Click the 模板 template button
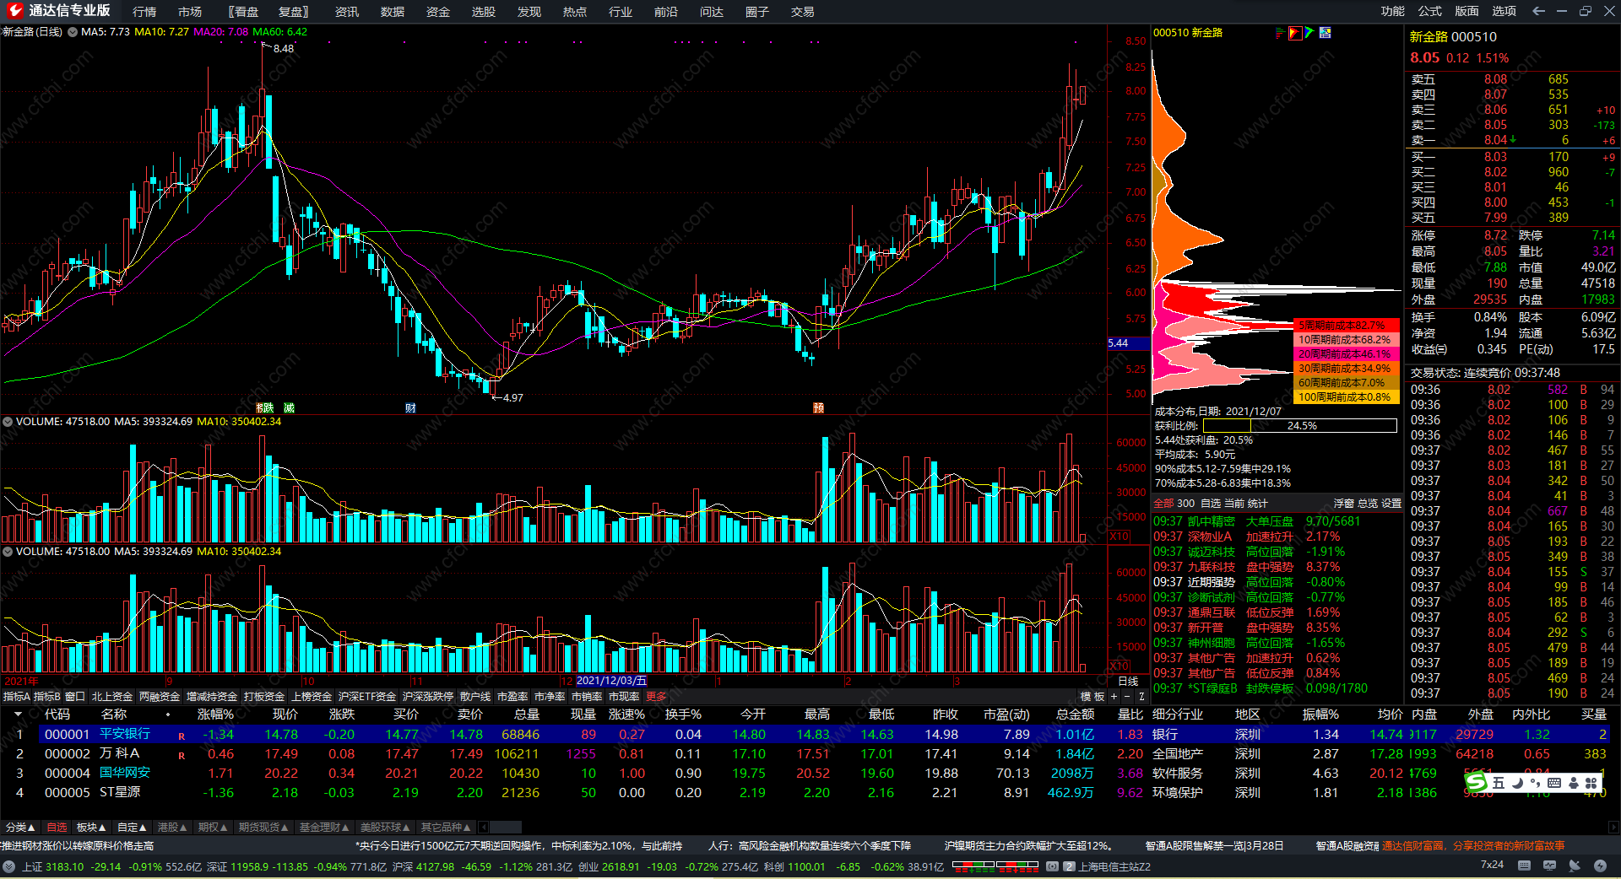Viewport: 1621px width, 879px height. click(x=1092, y=697)
